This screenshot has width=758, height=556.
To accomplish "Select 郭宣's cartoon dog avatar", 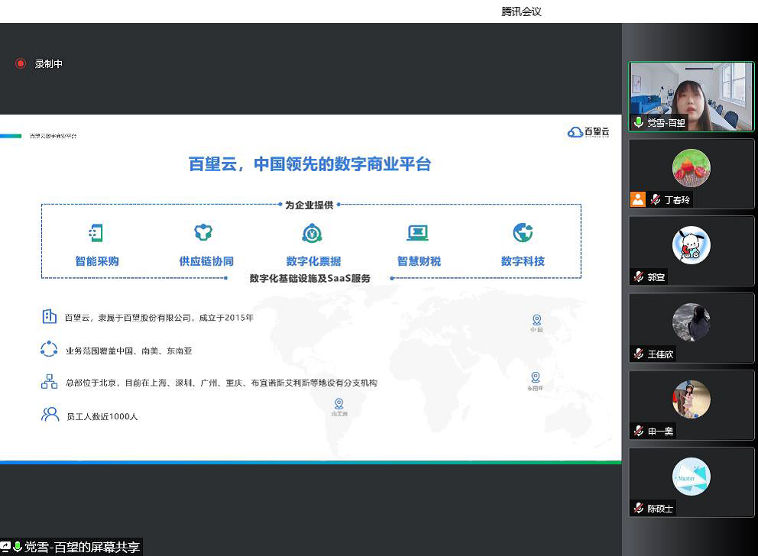I will pyautogui.click(x=691, y=245).
